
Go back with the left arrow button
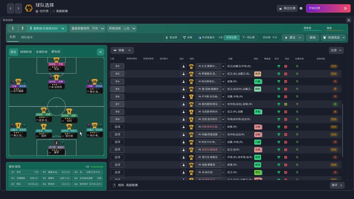point(10,8)
